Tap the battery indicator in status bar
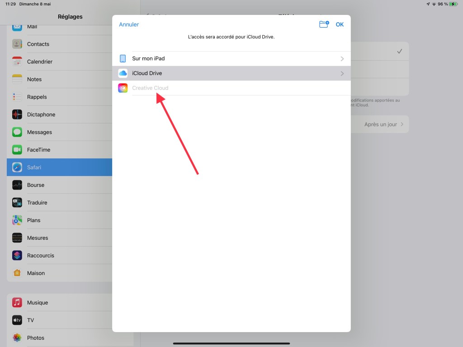This screenshot has width=463, height=347. pos(454,4)
